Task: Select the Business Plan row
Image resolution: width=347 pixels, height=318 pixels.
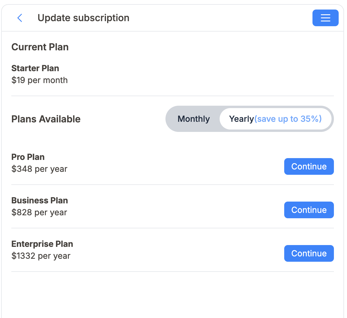Action: pos(40,200)
